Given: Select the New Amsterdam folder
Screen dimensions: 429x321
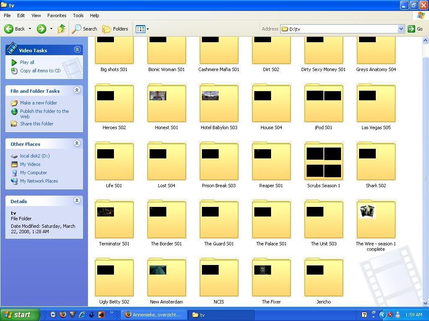Looking at the screenshot, I should (x=167, y=278).
